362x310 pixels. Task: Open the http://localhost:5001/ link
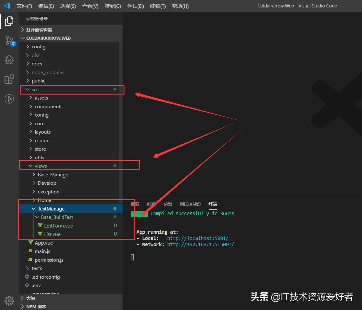coord(198,238)
